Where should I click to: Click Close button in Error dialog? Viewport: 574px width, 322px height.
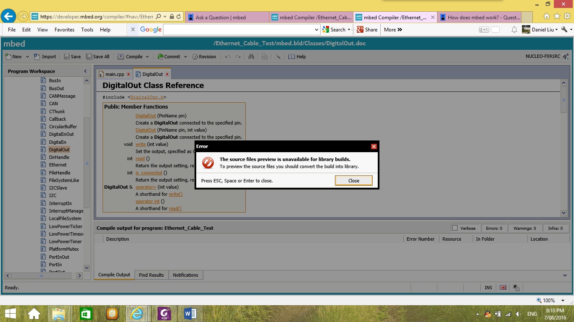353,181
